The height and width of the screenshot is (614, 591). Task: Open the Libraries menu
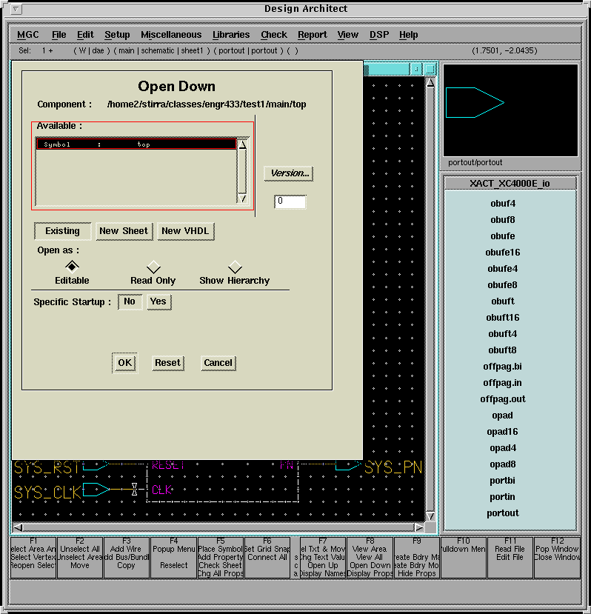(x=231, y=35)
